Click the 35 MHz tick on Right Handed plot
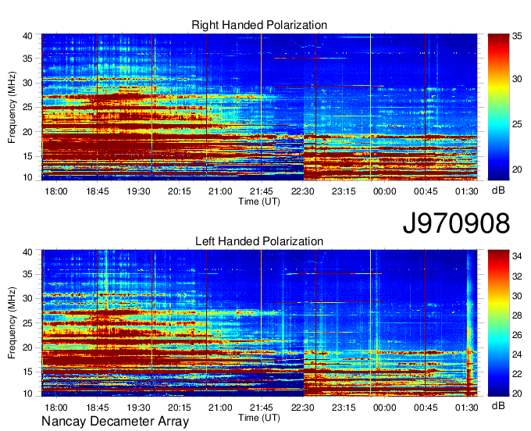 27,59
